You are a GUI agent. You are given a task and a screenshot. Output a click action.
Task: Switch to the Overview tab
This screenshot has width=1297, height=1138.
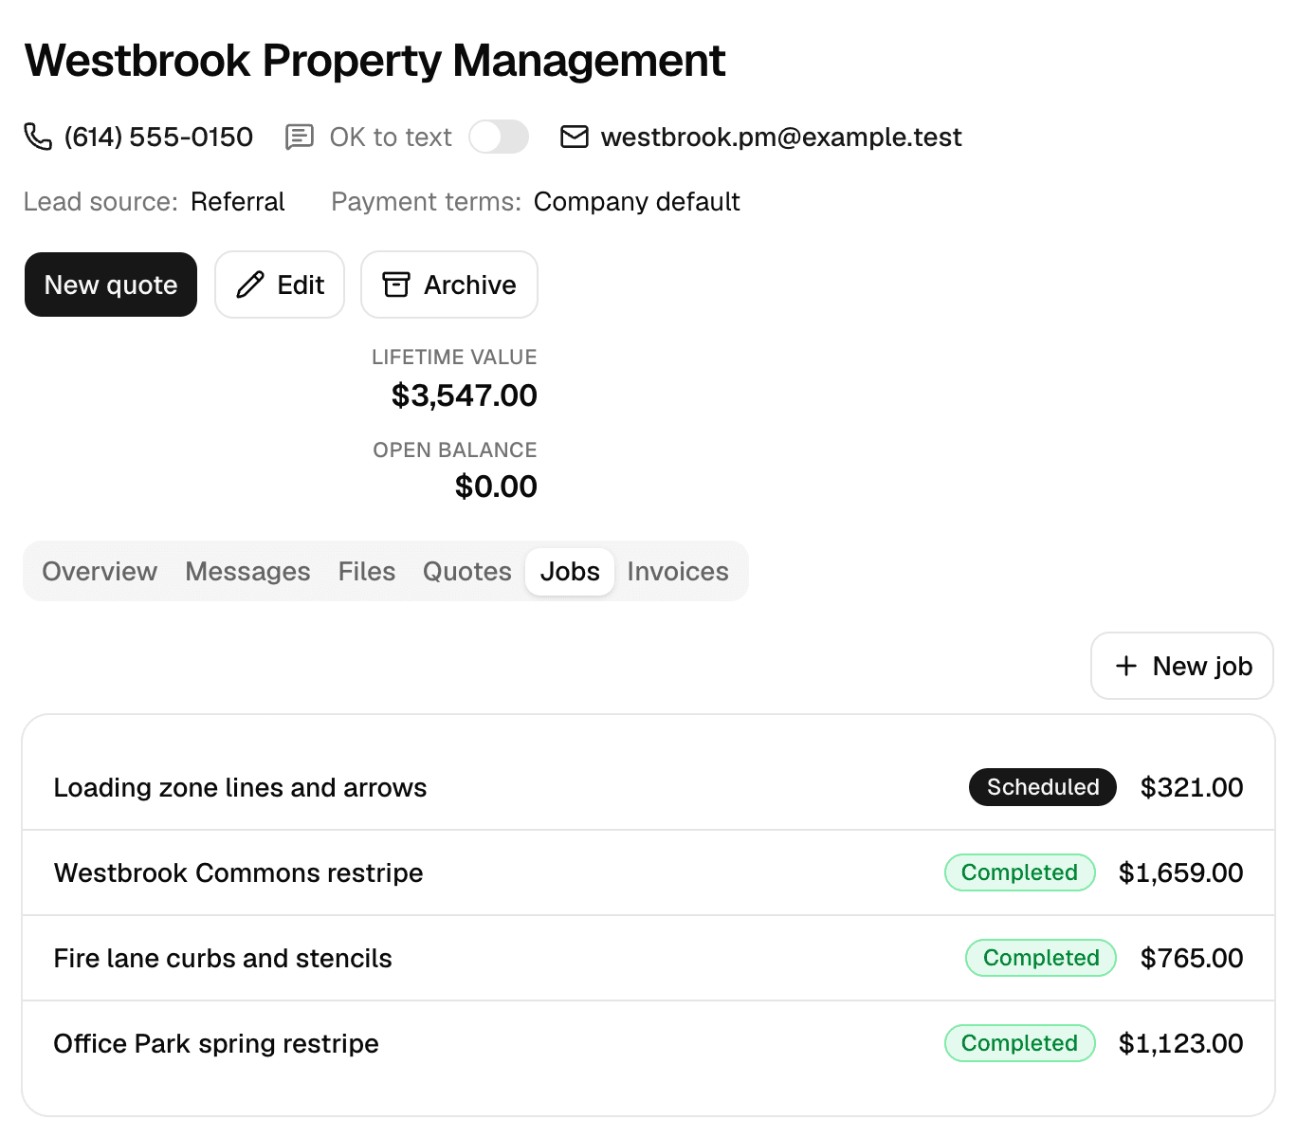coord(100,571)
